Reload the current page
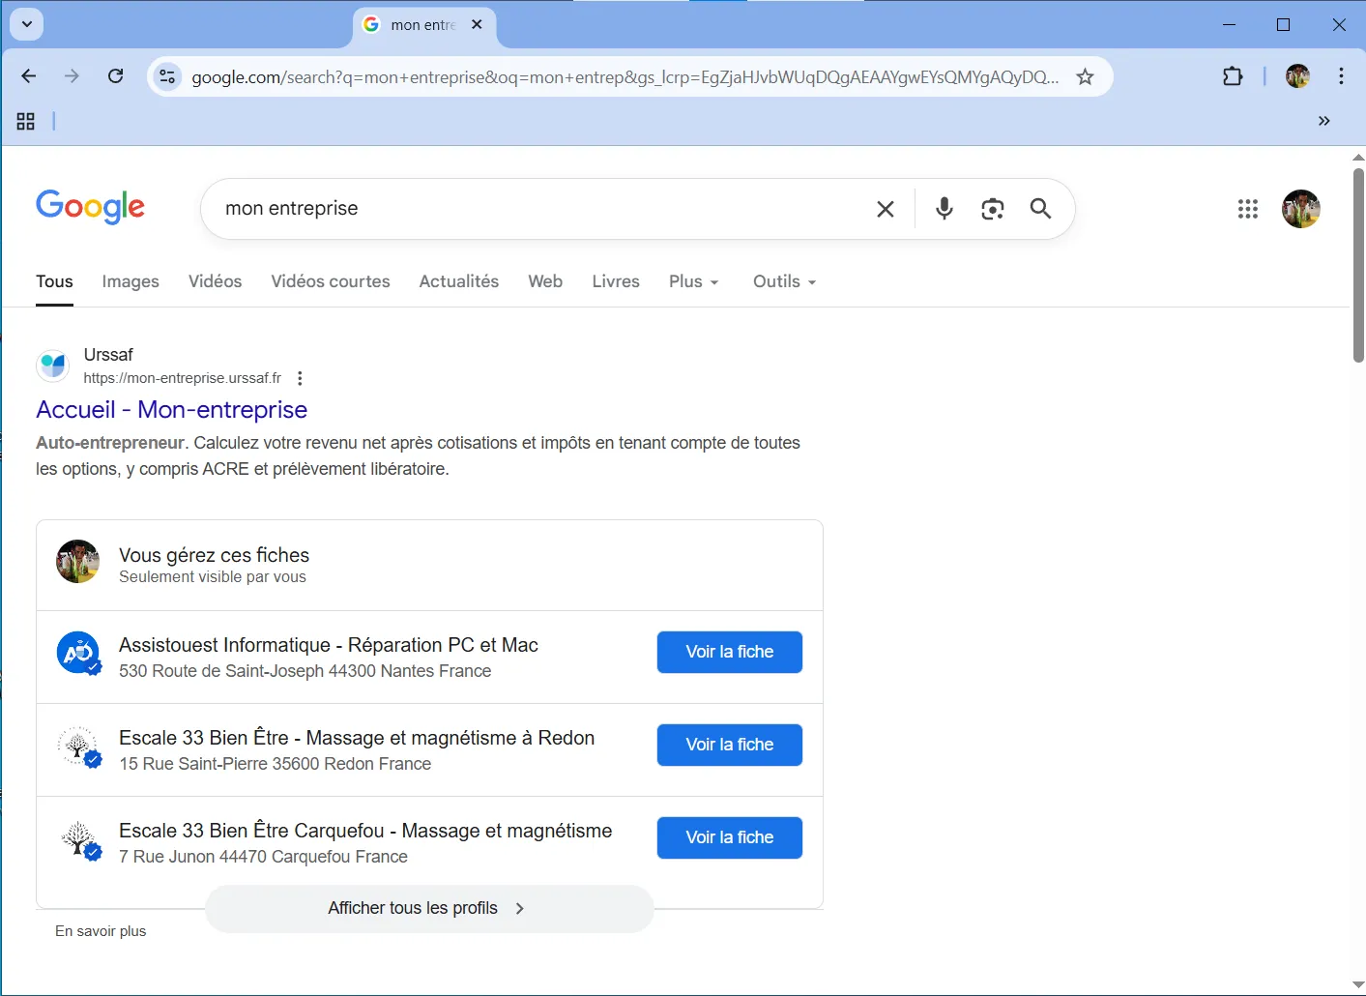This screenshot has width=1366, height=996. pyautogui.click(x=116, y=76)
